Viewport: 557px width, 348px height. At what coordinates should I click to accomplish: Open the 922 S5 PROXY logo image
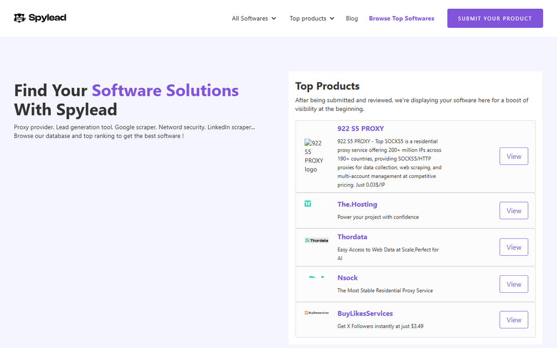tap(314, 156)
